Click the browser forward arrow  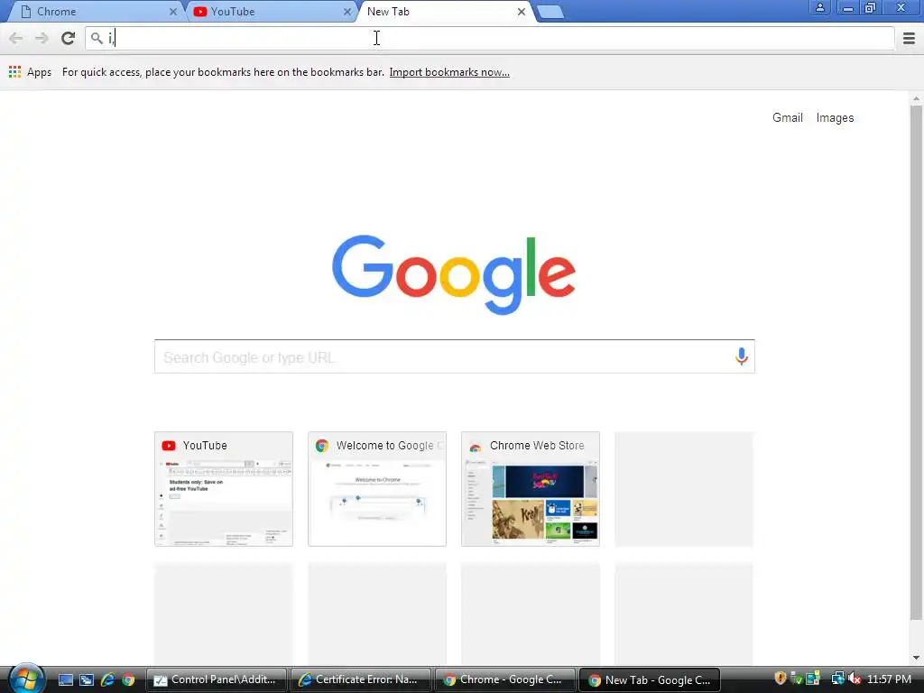tap(42, 38)
